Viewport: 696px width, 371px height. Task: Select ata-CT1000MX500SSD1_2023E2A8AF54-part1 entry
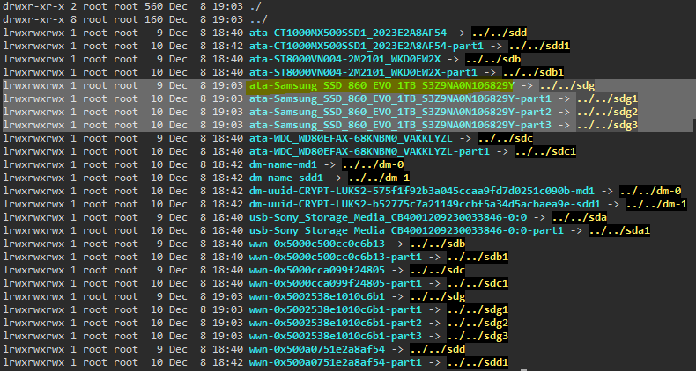tap(367, 46)
